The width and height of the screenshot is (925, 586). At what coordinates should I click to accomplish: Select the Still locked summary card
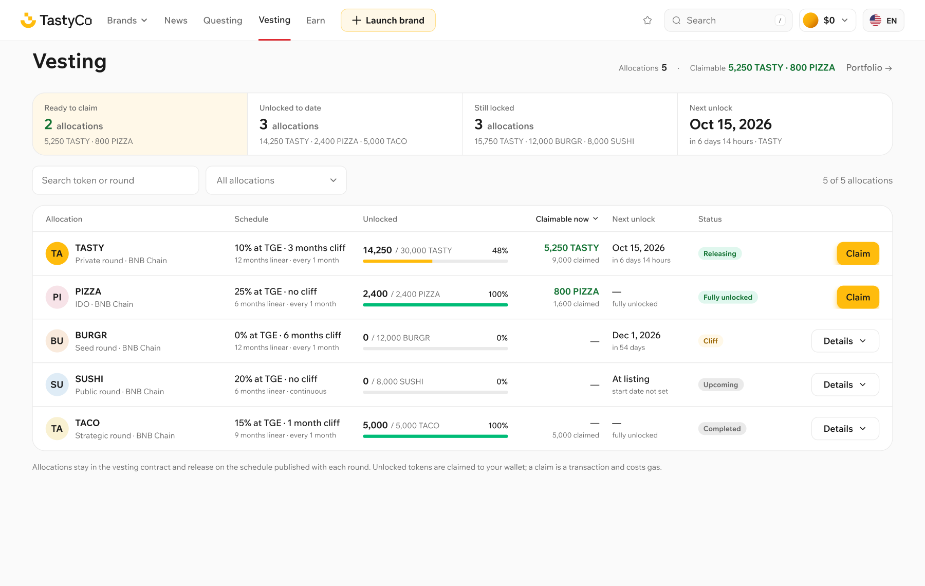pyautogui.click(x=570, y=124)
